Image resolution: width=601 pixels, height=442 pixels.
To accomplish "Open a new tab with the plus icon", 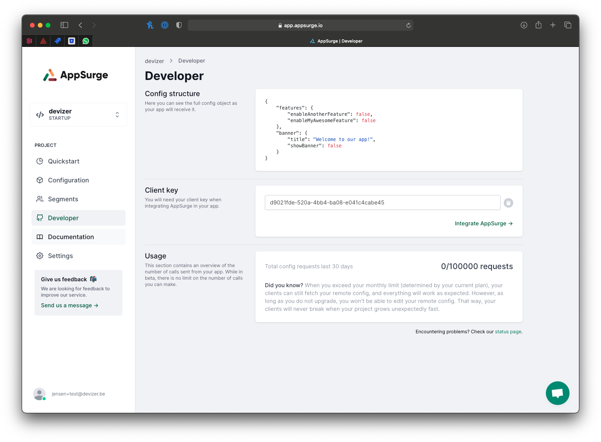I will pos(553,25).
